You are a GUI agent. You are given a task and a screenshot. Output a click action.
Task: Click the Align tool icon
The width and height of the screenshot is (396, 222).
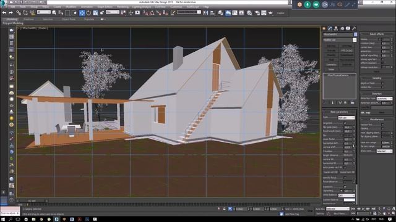coord(212,12)
